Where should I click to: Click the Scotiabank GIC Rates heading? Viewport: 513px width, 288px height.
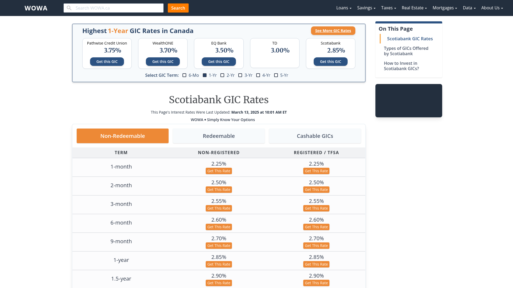[219, 100]
